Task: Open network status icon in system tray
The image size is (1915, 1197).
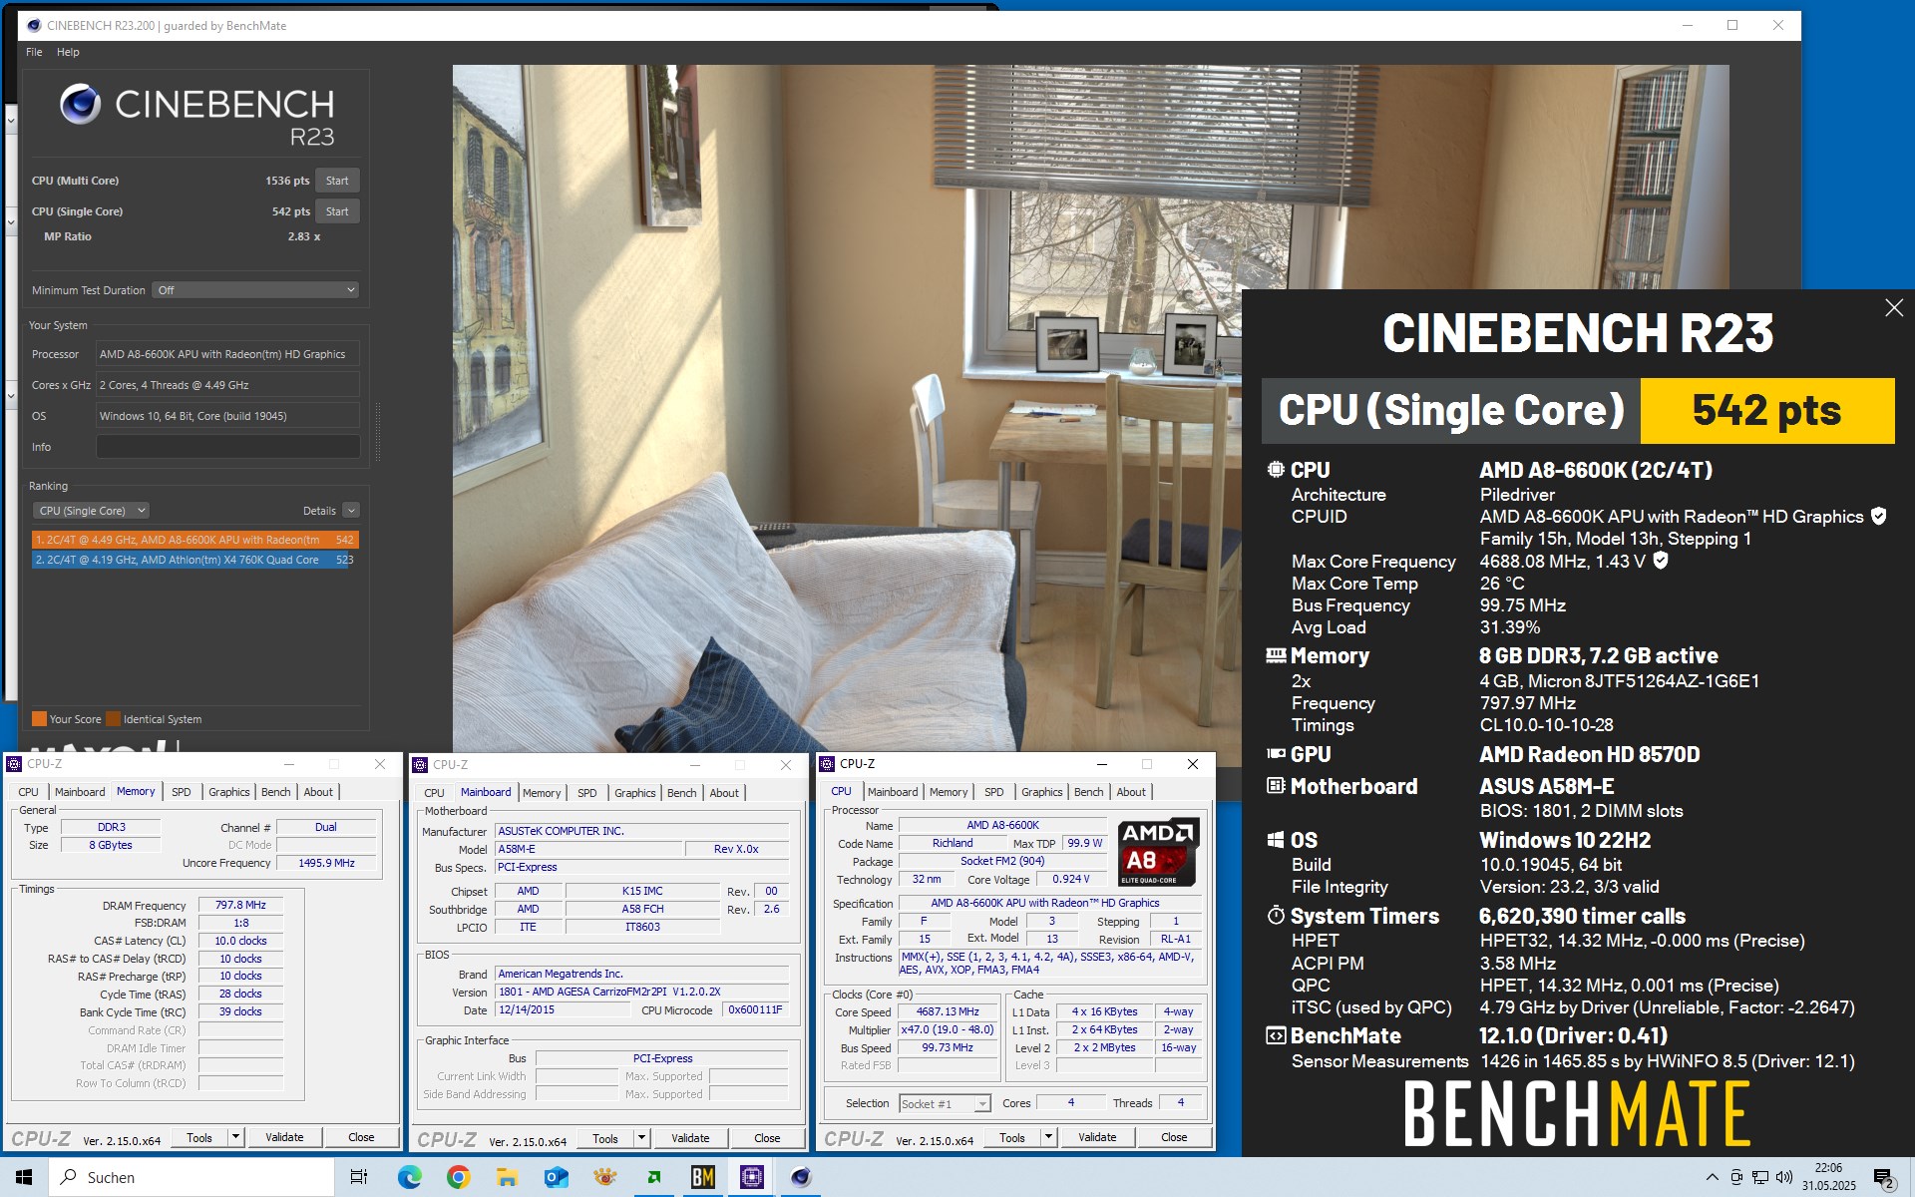Action: coord(1760,1177)
